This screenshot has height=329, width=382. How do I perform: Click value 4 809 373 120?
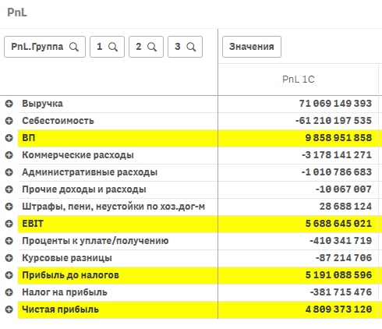tap(338, 310)
